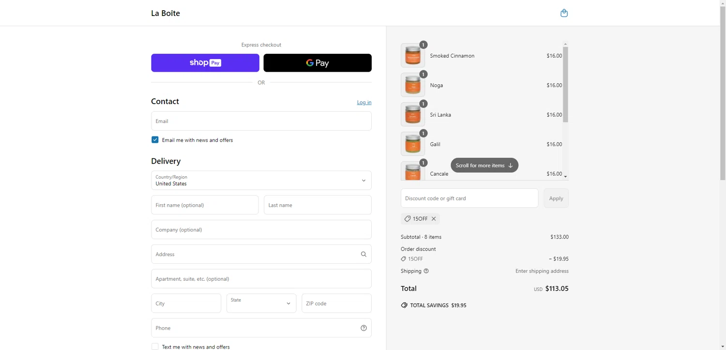Open the shopping bag cart icon
Viewport: 726px width, 350px height.
tap(564, 13)
